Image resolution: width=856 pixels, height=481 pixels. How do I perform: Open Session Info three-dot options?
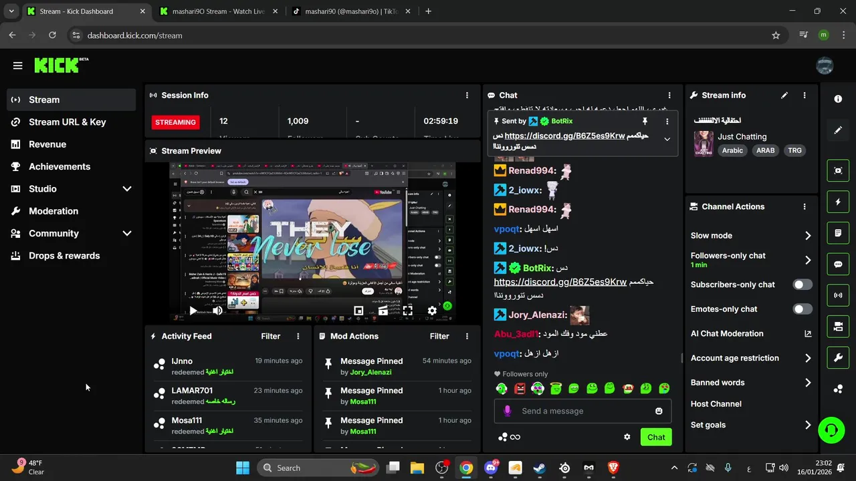[467, 96]
